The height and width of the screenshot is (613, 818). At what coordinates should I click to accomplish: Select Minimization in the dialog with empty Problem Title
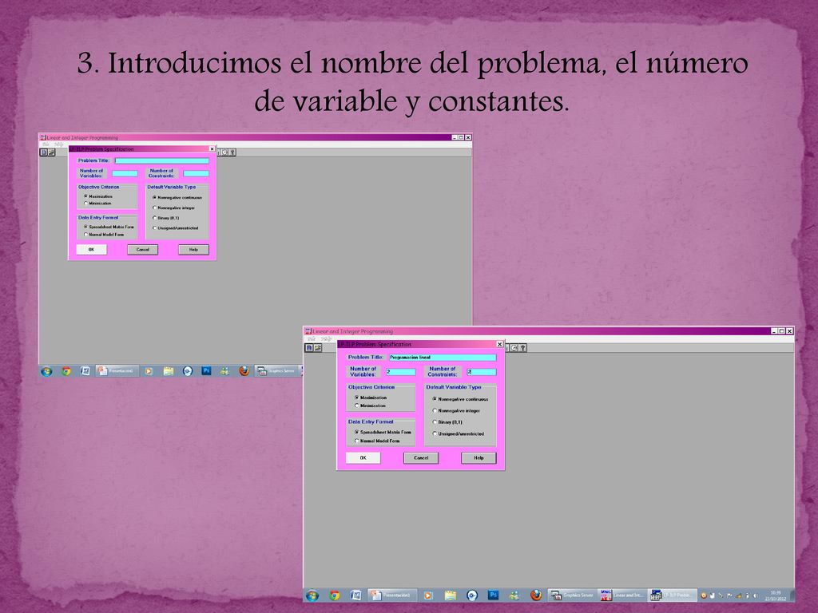[97, 204]
